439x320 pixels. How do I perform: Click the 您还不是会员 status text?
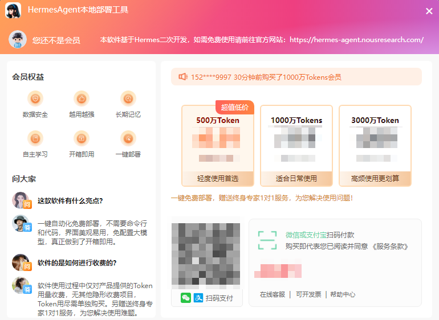point(56,40)
